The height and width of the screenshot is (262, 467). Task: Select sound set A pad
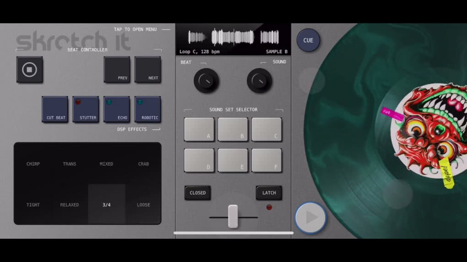coord(199,129)
